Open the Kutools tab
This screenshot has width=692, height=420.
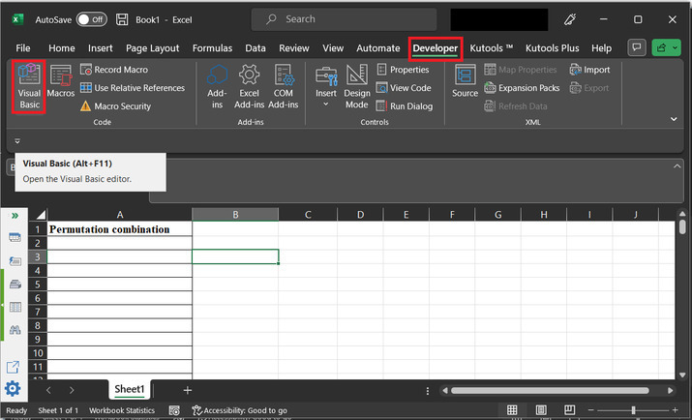tap(491, 48)
